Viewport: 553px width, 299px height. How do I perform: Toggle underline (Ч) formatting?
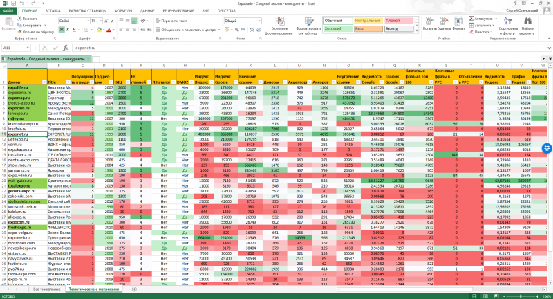pyautogui.click(x=74, y=30)
